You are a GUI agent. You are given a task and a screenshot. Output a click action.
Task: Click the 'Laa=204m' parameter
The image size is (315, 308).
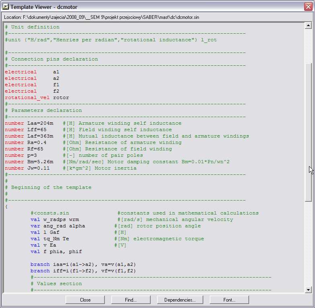click(40, 123)
